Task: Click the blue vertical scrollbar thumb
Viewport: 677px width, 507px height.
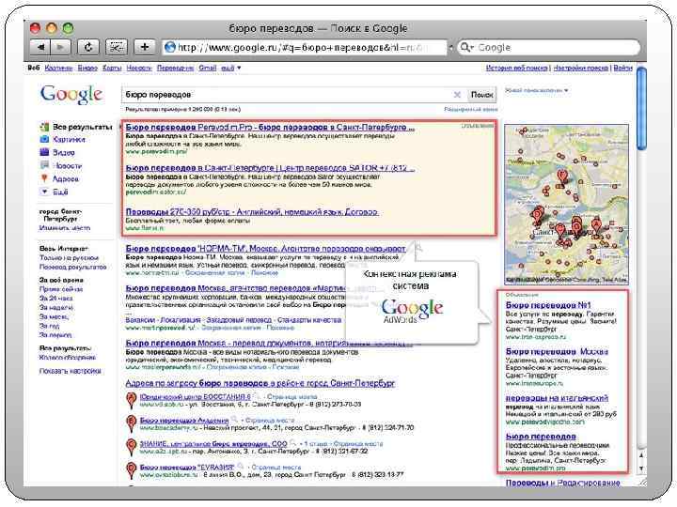Action: [641, 109]
